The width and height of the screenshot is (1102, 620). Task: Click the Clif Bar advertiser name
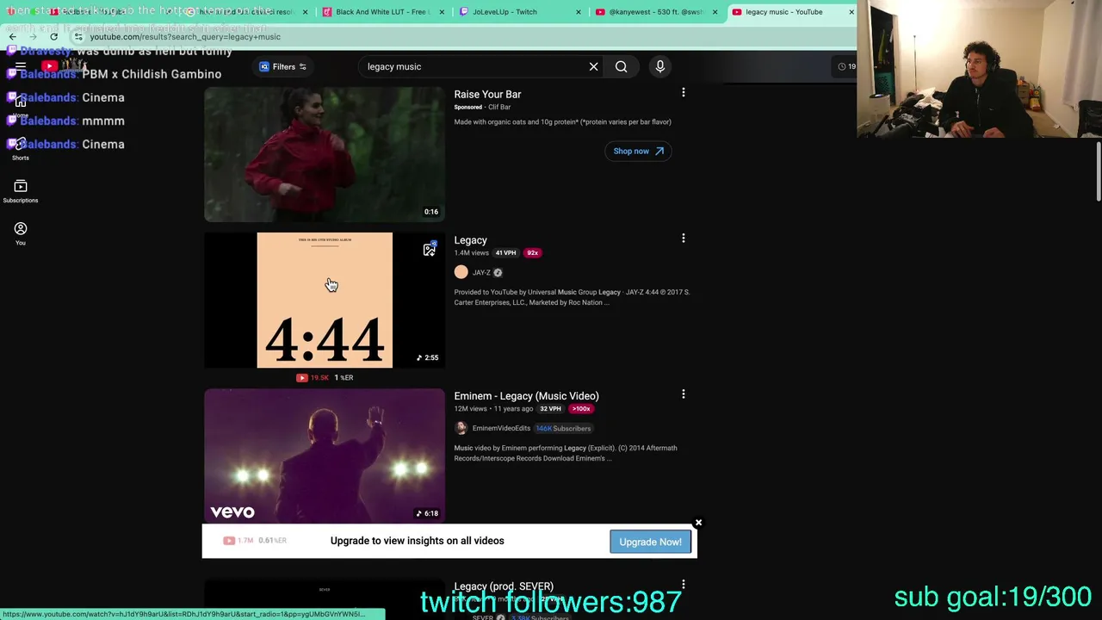[499, 107]
